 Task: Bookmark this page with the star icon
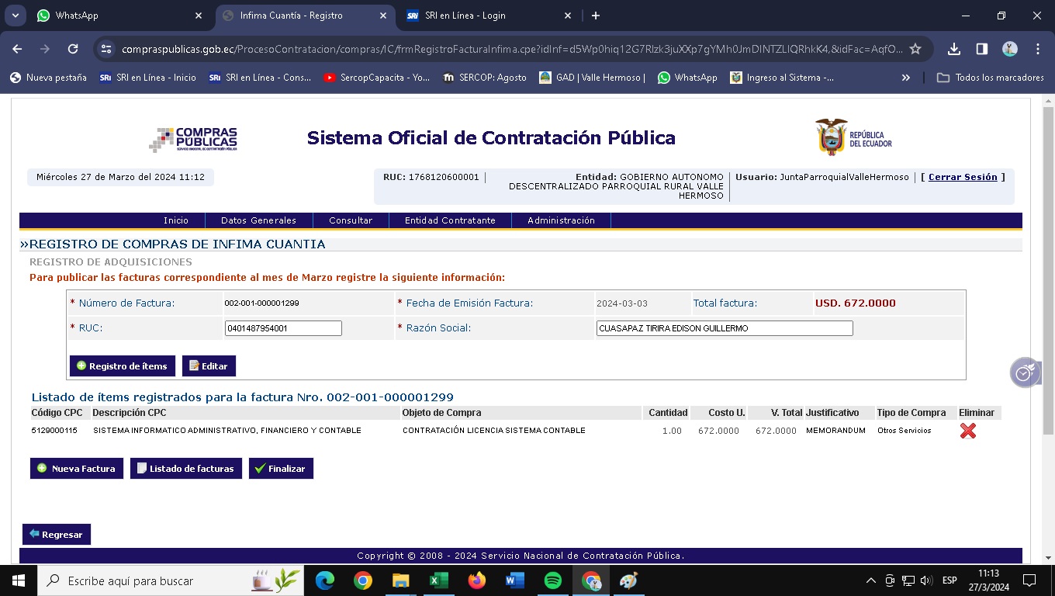point(915,49)
